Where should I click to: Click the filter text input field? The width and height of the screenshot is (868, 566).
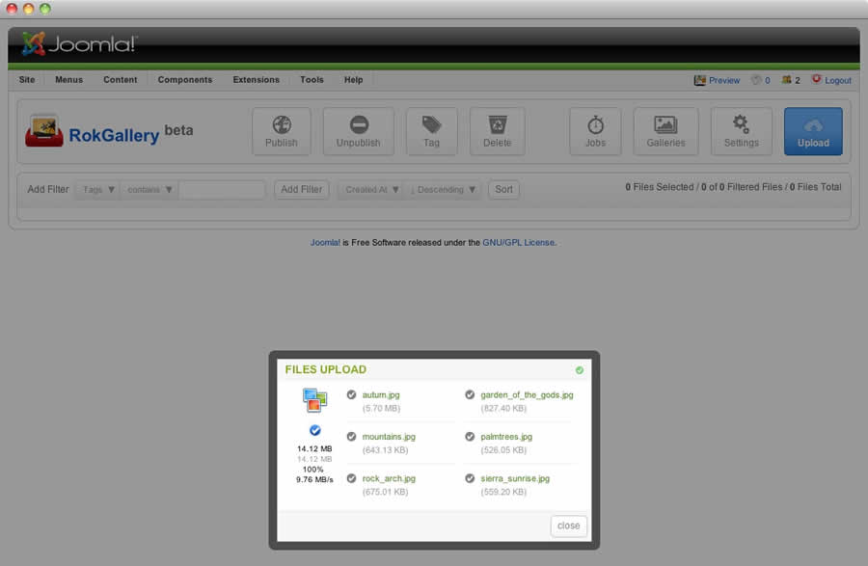222,190
